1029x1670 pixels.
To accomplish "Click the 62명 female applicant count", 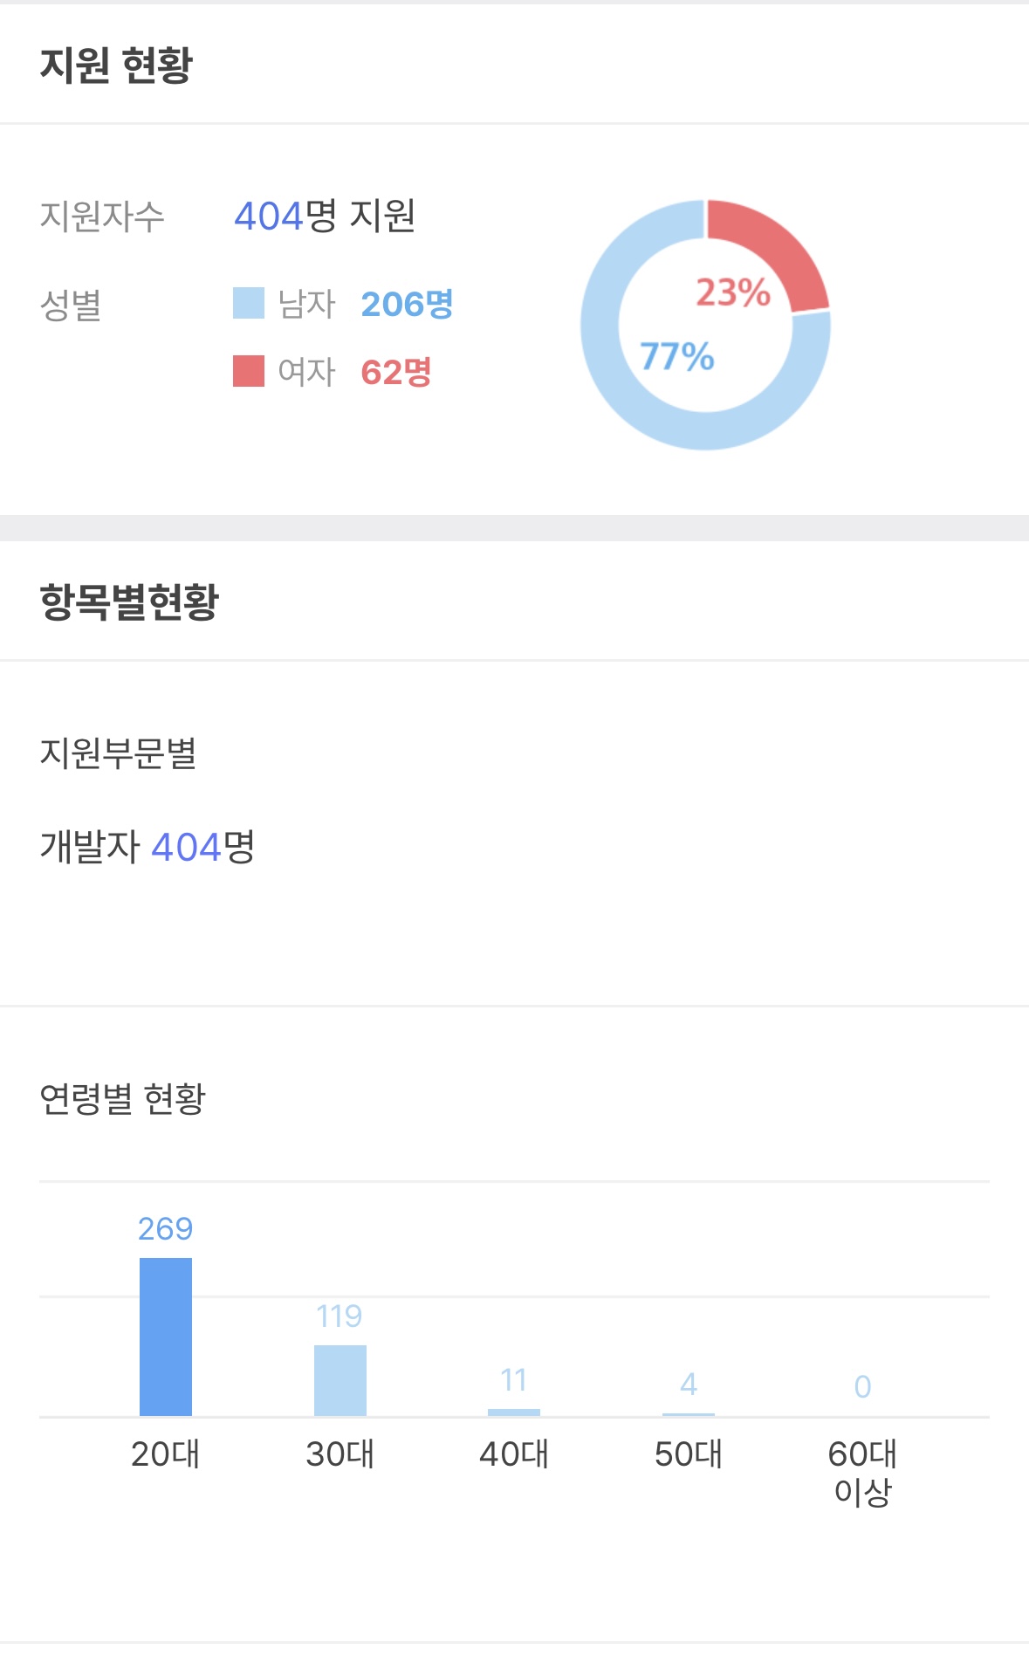I will (x=396, y=372).
